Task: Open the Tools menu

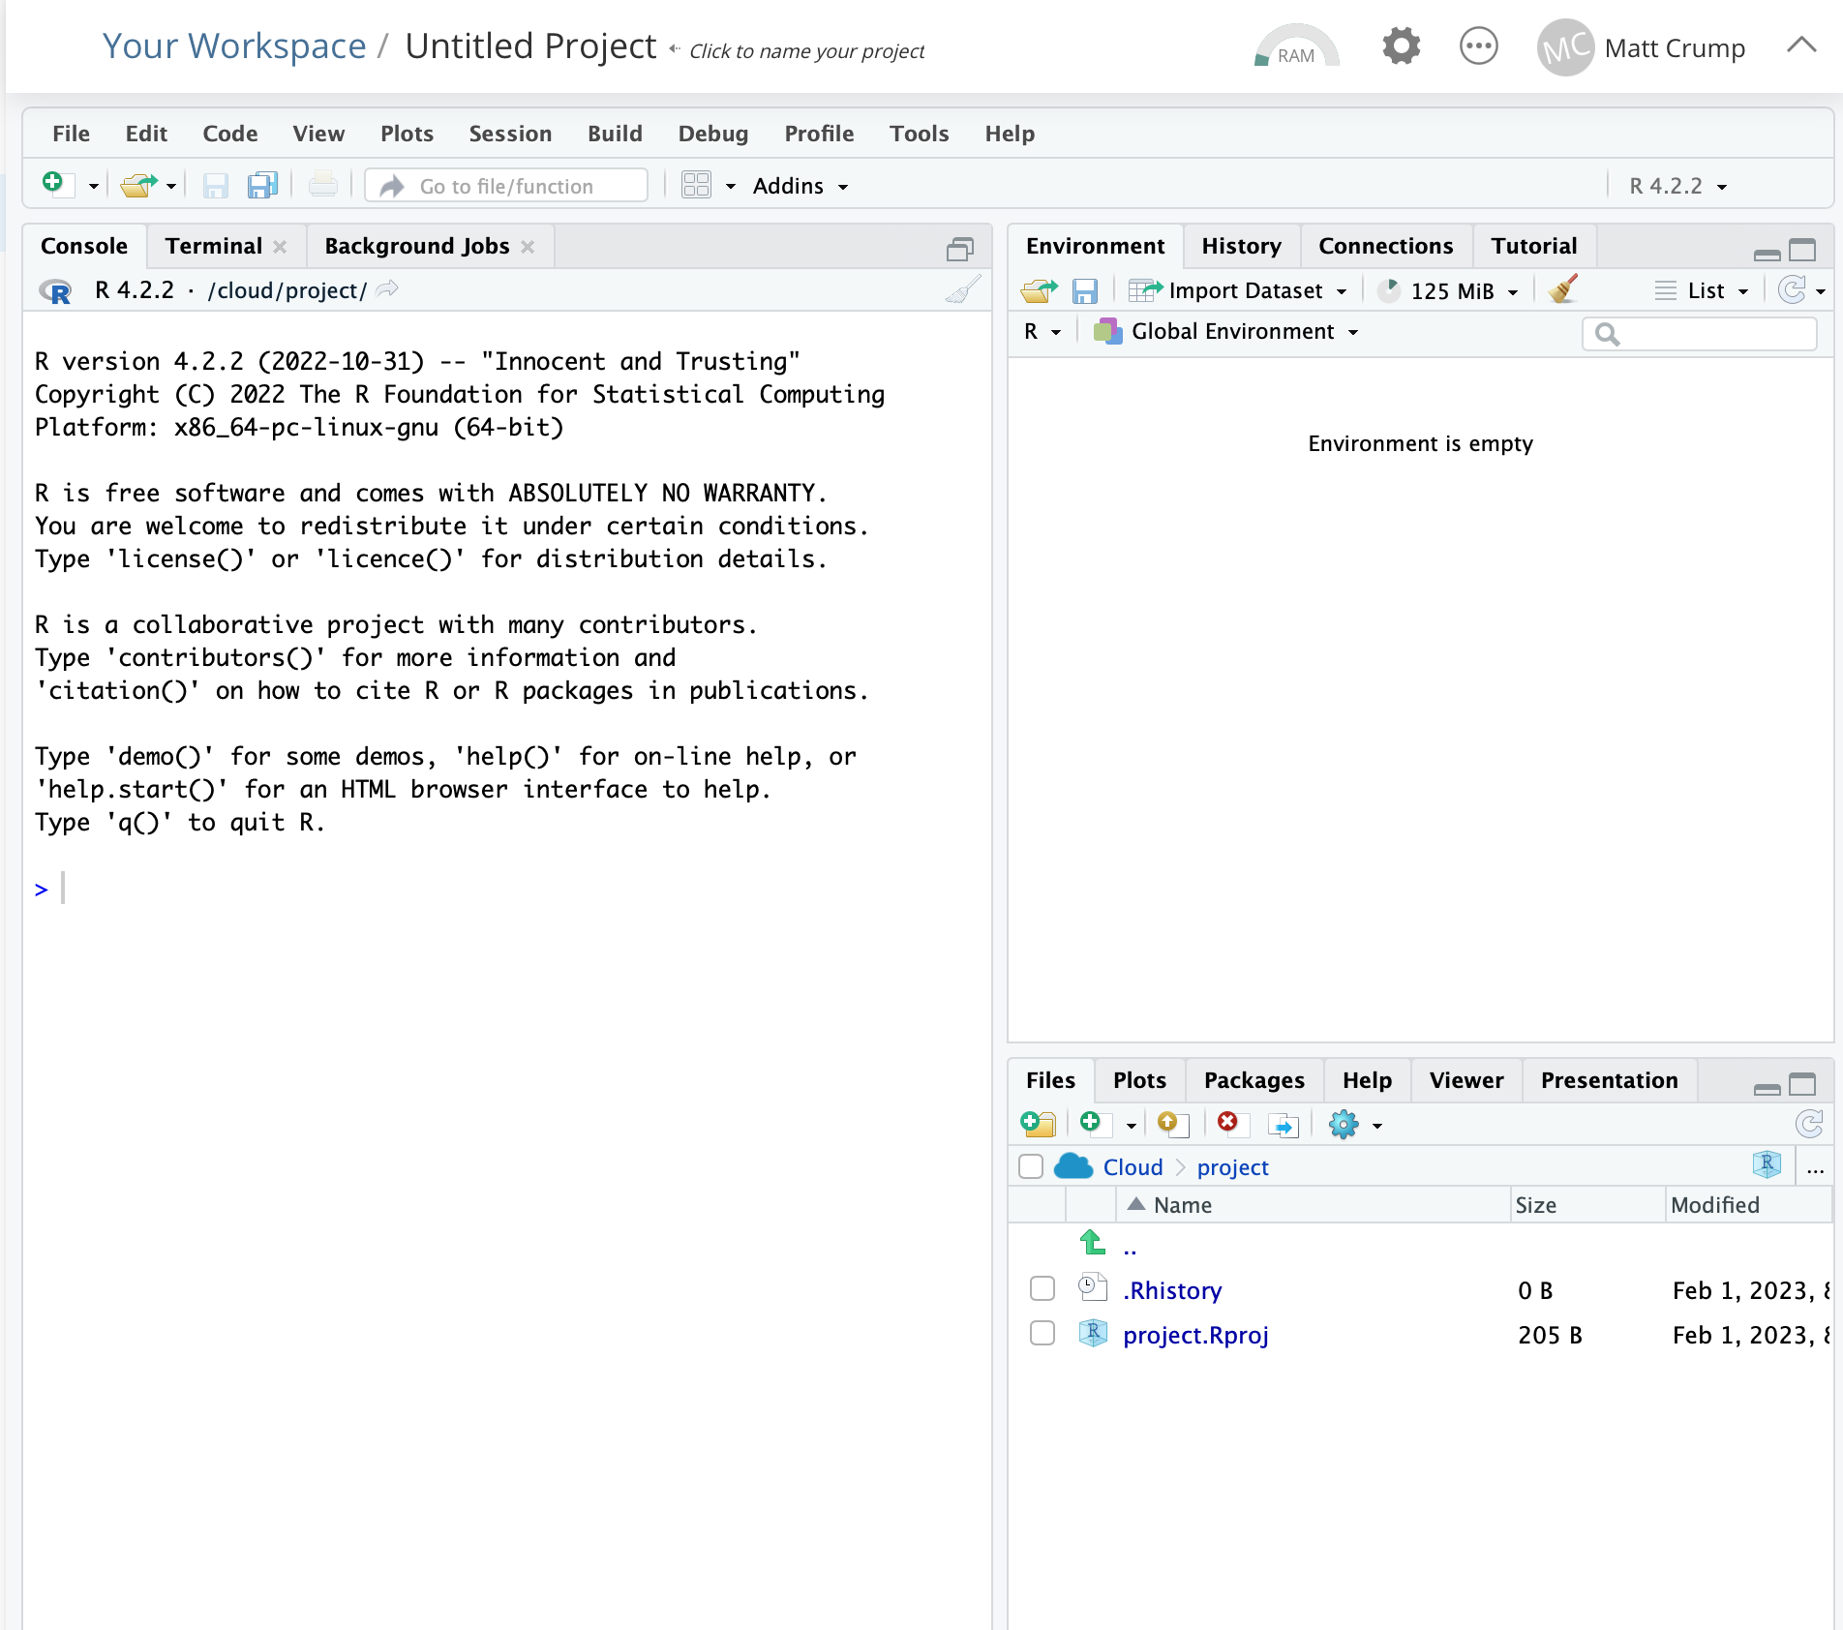Action: [x=919, y=134]
